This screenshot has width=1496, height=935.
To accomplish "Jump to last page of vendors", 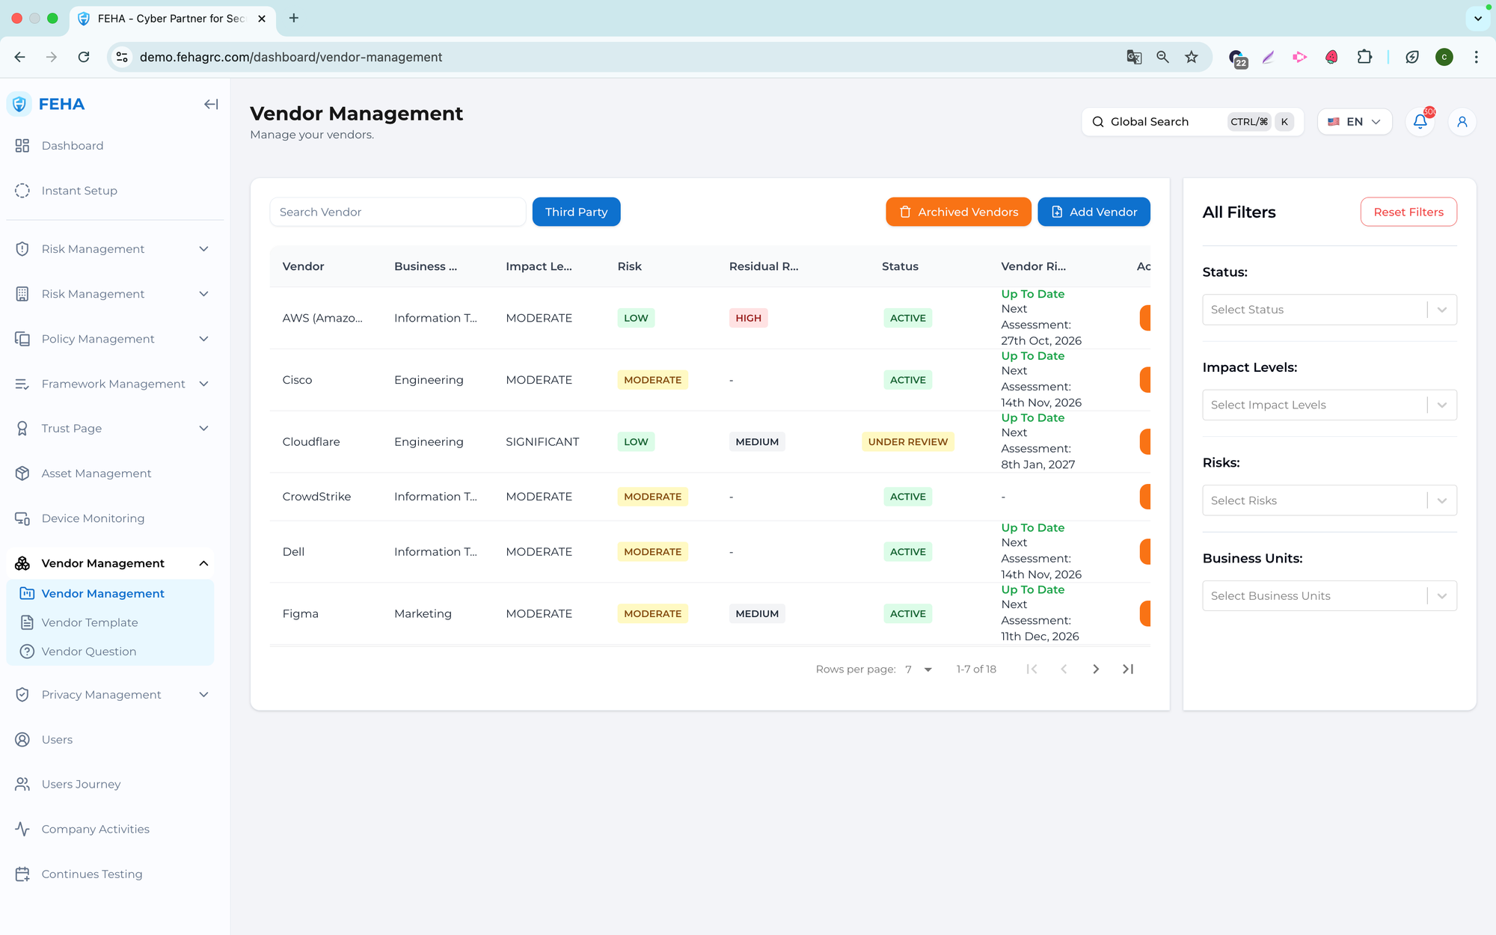I will click(1128, 669).
